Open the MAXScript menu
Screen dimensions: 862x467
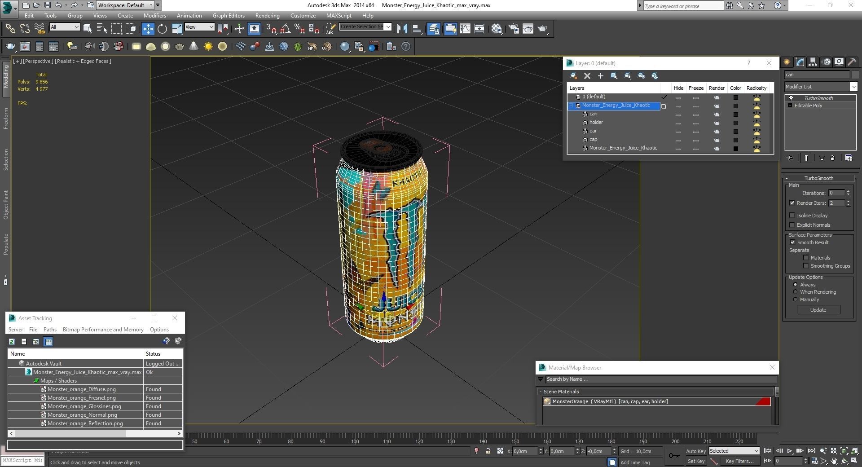click(339, 16)
